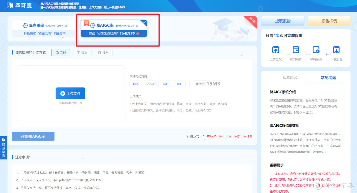Select the 降AIGC率 service card
The width and height of the screenshot is (357, 193).
[x=114, y=29]
